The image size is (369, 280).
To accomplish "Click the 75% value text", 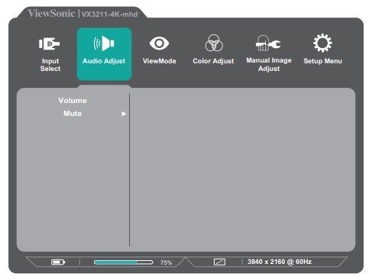I will (x=166, y=262).
